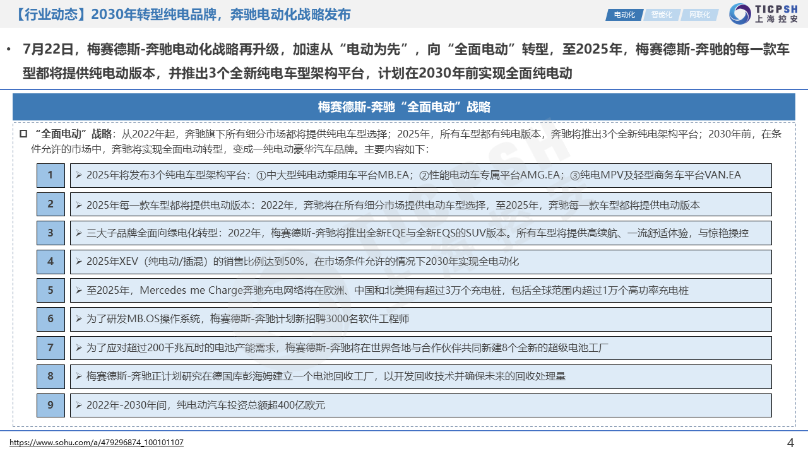The height and width of the screenshot is (454, 808).
Task: Click number box 8
Action: (50, 376)
